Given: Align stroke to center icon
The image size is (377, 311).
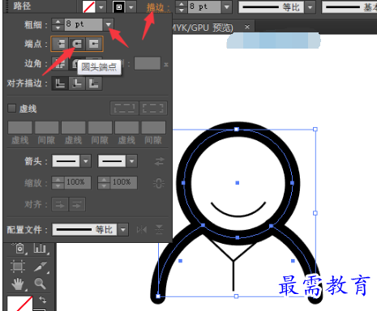Looking at the screenshot, I should pyautogui.click(x=60, y=83).
